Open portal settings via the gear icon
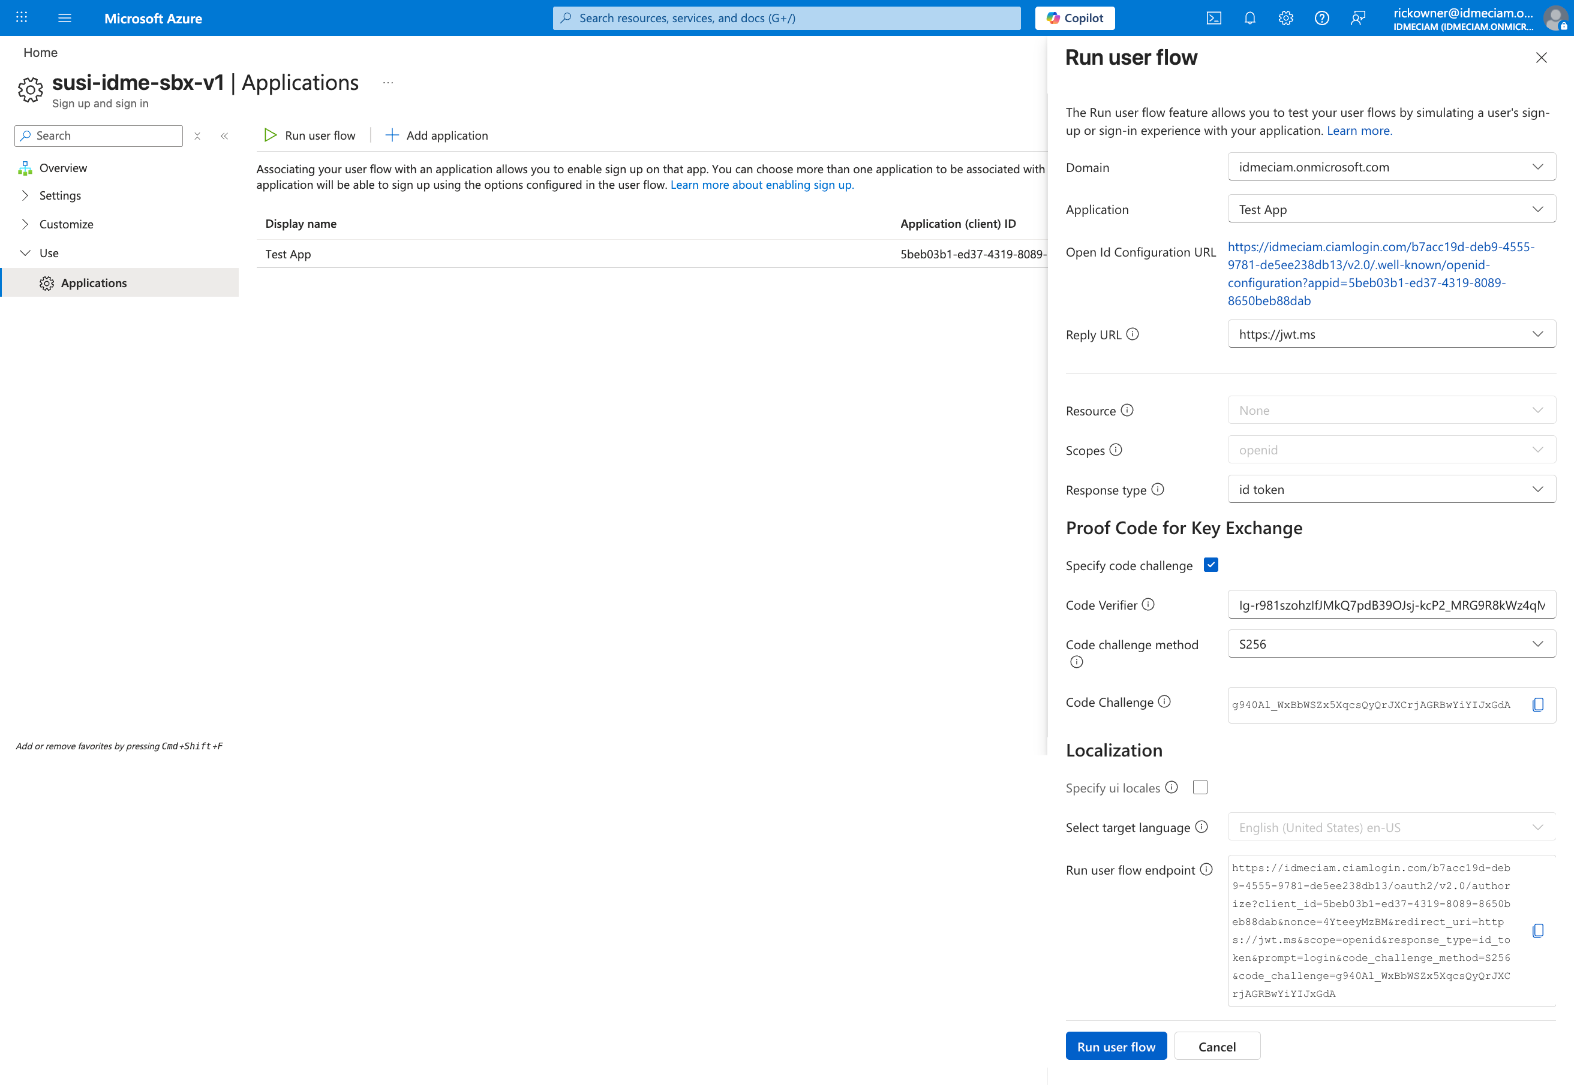The image size is (1574, 1085). (x=1285, y=17)
